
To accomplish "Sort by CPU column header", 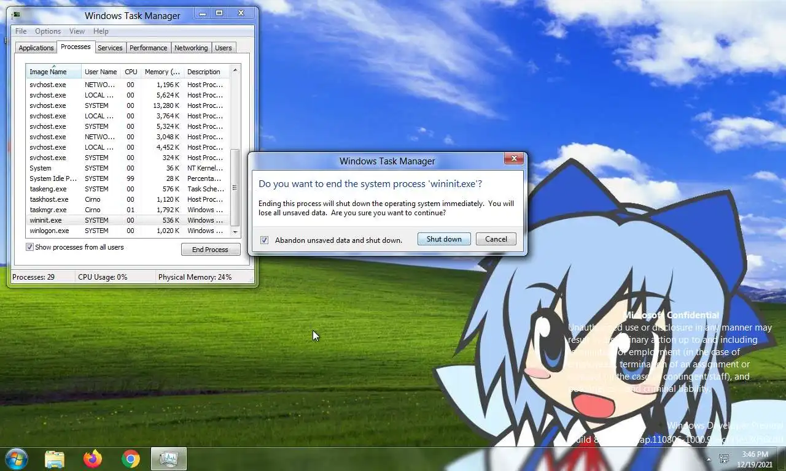I will pos(131,72).
